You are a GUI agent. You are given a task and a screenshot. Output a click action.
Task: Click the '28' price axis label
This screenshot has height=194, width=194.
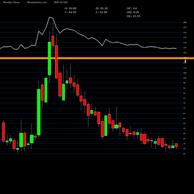(184, 154)
